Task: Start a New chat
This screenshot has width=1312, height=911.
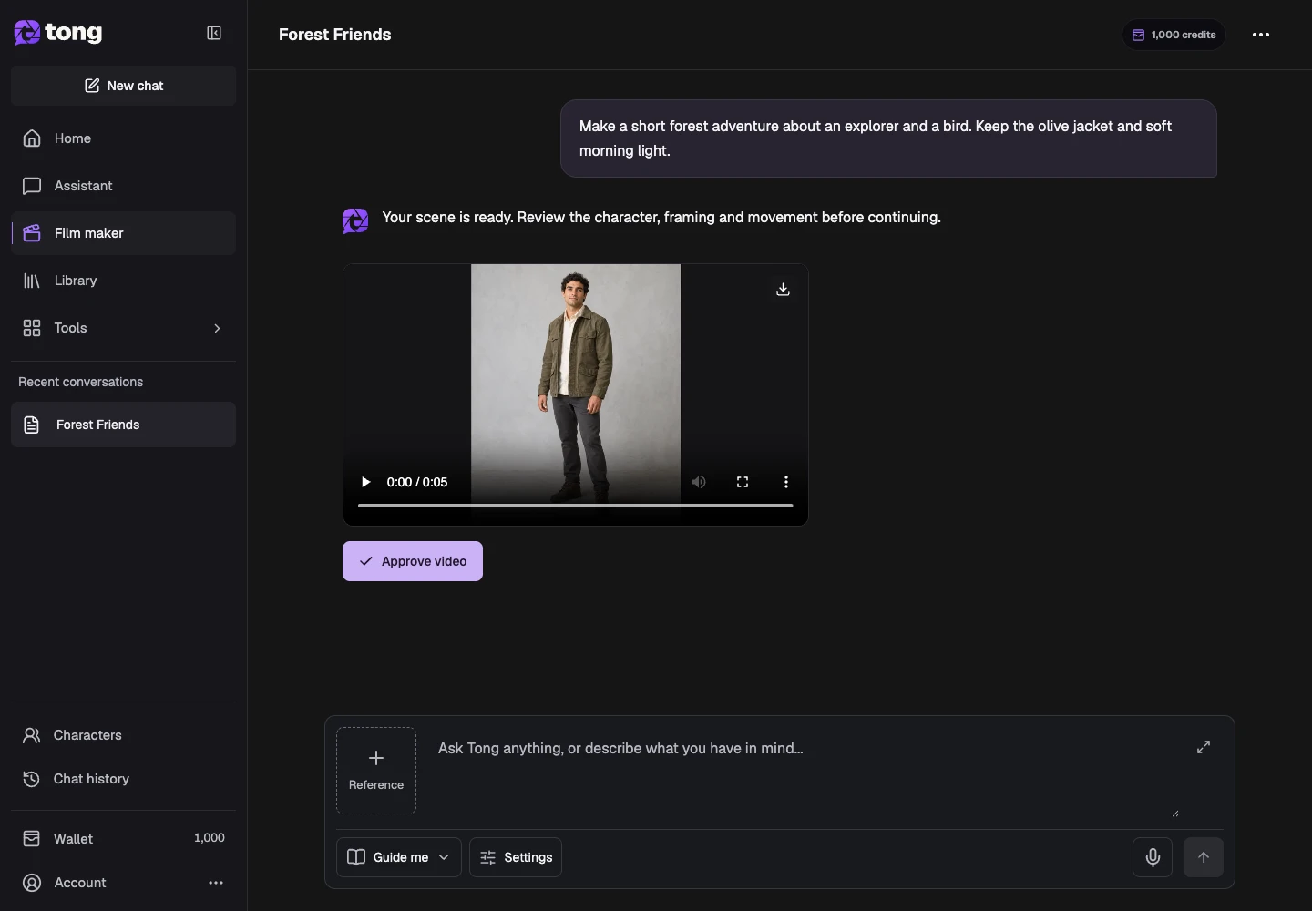Action: (124, 86)
